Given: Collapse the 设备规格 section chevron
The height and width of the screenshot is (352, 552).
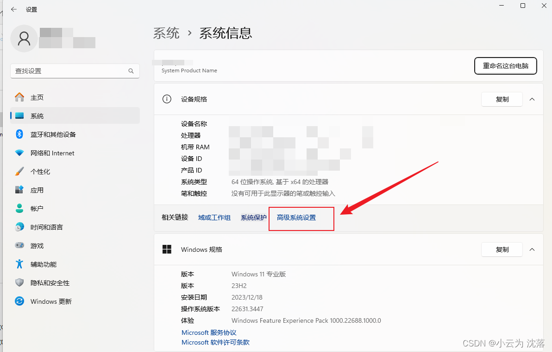Looking at the screenshot, I should pyautogui.click(x=532, y=99).
